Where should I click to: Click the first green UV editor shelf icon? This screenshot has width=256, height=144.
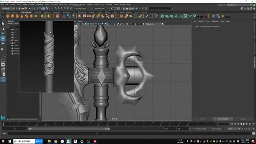162,16
